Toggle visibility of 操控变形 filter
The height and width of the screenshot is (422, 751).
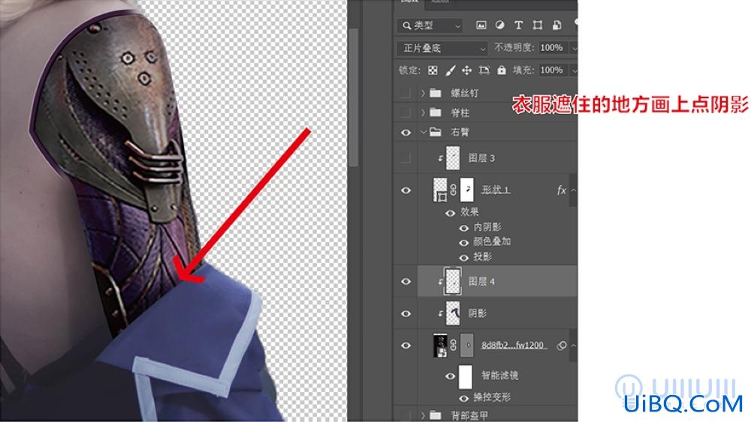(x=463, y=398)
